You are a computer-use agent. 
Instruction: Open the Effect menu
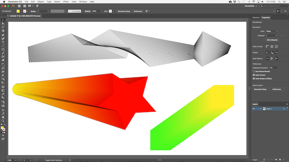(x=66, y=2)
